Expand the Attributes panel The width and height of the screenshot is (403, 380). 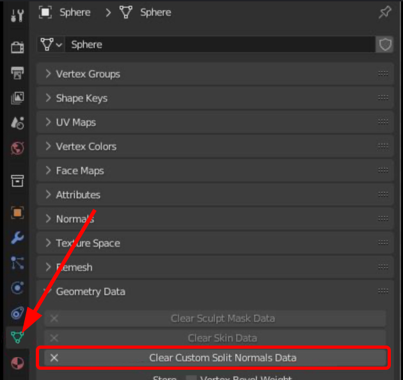click(x=78, y=195)
